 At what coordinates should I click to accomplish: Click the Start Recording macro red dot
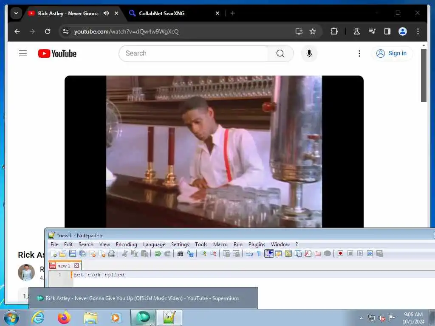[x=340, y=254]
